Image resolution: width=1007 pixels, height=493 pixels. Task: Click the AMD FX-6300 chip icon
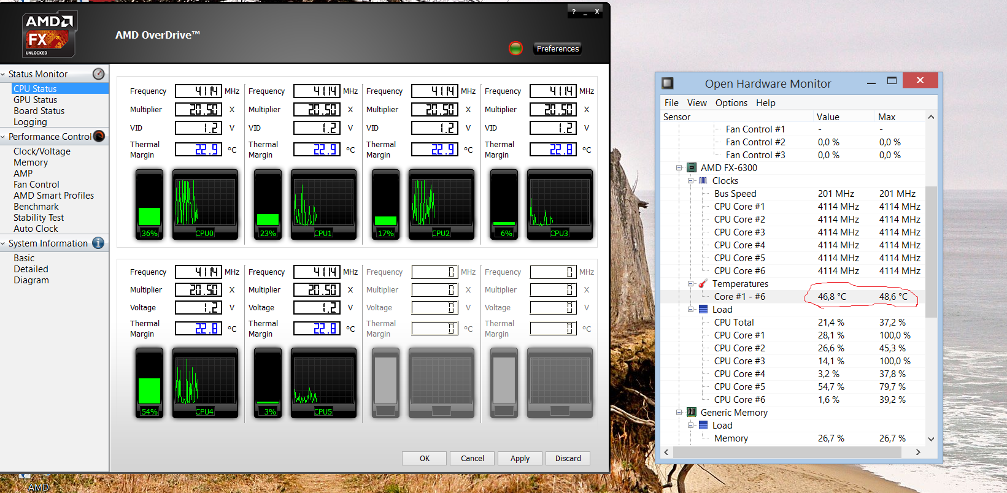pos(692,168)
